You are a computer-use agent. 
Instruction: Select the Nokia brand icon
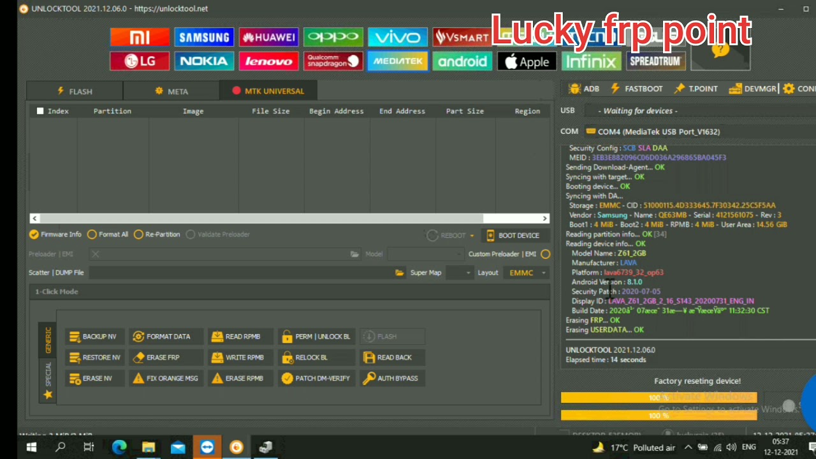click(204, 61)
